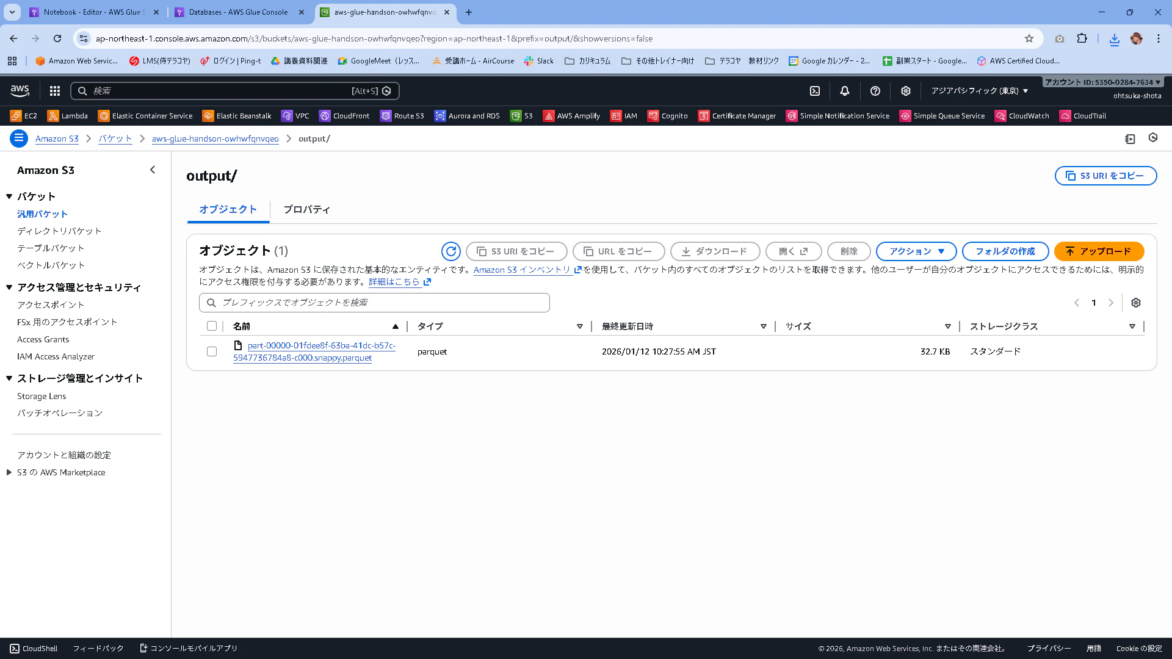1172x659 pixels.
Task: Check the parquet file row checkbox
Action: [x=212, y=351]
